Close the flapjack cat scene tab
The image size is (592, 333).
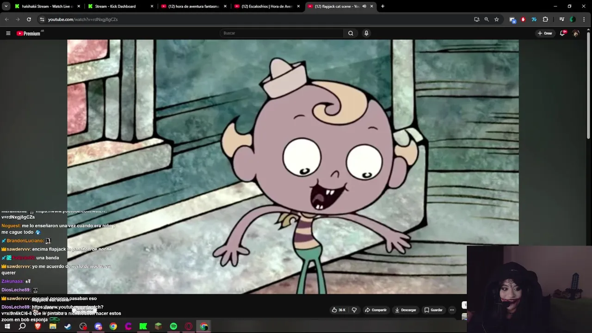pyautogui.click(x=371, y=6)
